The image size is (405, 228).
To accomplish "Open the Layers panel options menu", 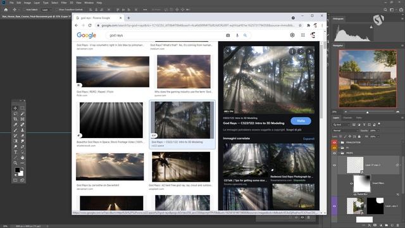I will pos(402,118).
